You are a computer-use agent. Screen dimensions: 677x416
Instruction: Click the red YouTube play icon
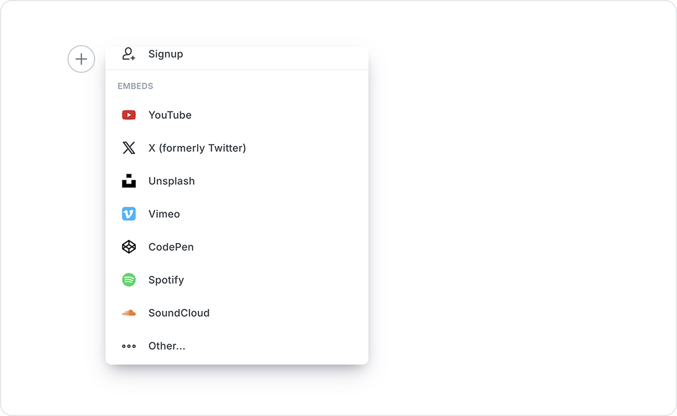point(128,115)
